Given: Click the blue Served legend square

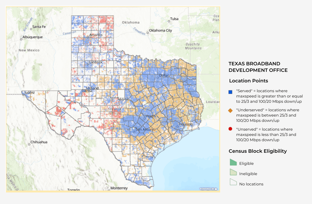Looking at the screenshot, I should click(230, 92).
